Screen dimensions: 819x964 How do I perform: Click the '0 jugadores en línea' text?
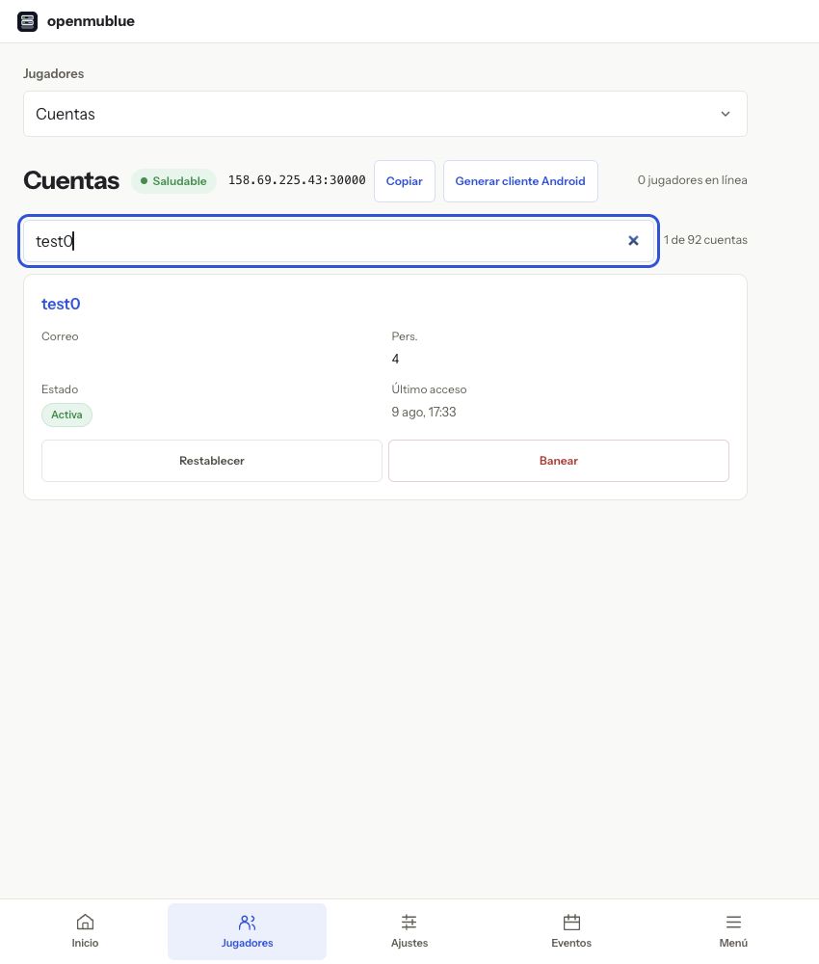(693, 180)
